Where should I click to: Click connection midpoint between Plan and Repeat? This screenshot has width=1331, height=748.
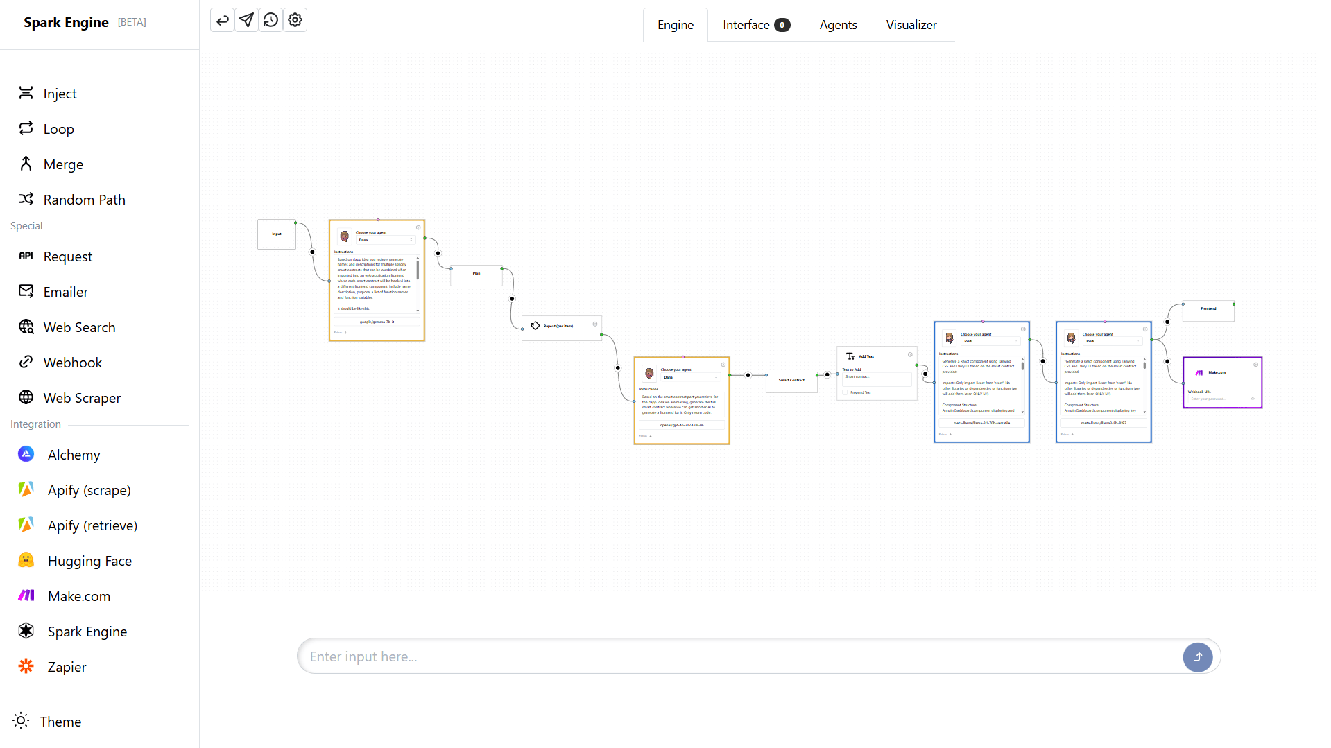(513, 299)
